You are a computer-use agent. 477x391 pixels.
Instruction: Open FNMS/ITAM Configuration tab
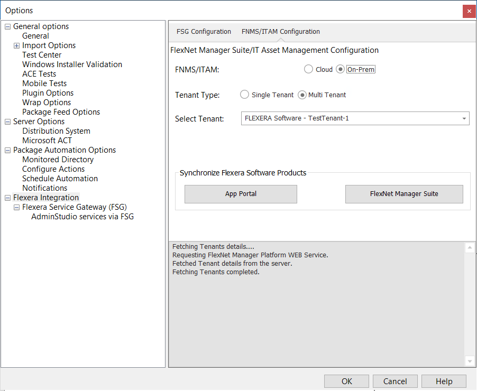point(281,32)
